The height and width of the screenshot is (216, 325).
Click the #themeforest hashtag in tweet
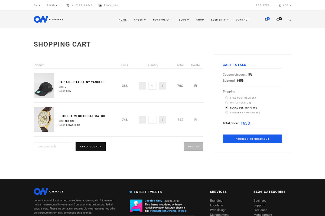[158, 211]
